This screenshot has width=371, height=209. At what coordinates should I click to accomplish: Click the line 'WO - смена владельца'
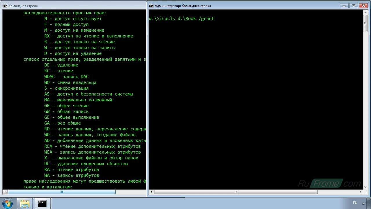(70, 82)
